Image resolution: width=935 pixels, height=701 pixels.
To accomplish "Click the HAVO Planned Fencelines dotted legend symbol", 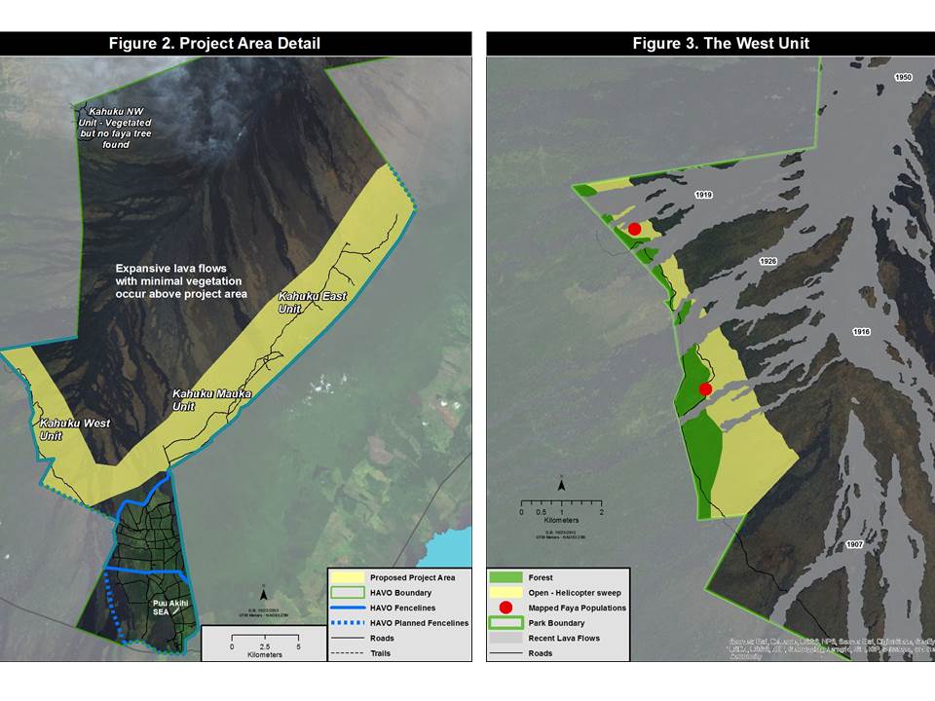I will point(348,622).
